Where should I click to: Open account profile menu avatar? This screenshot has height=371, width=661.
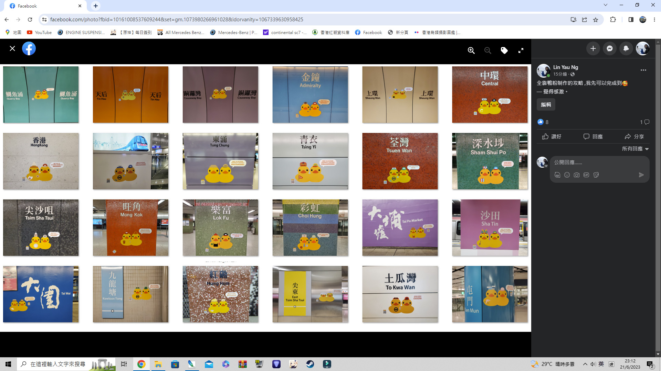click(x=643, y=48)
